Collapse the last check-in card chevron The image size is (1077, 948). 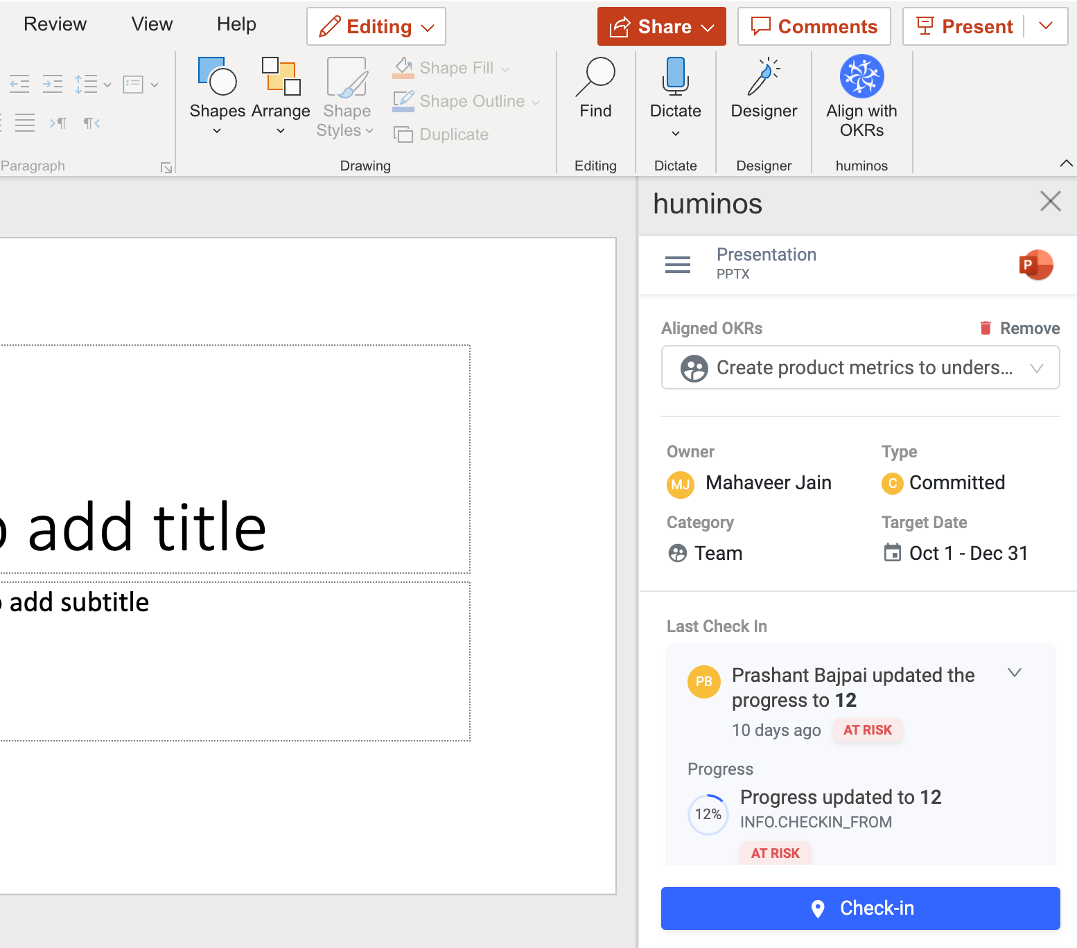point(1015,673)
